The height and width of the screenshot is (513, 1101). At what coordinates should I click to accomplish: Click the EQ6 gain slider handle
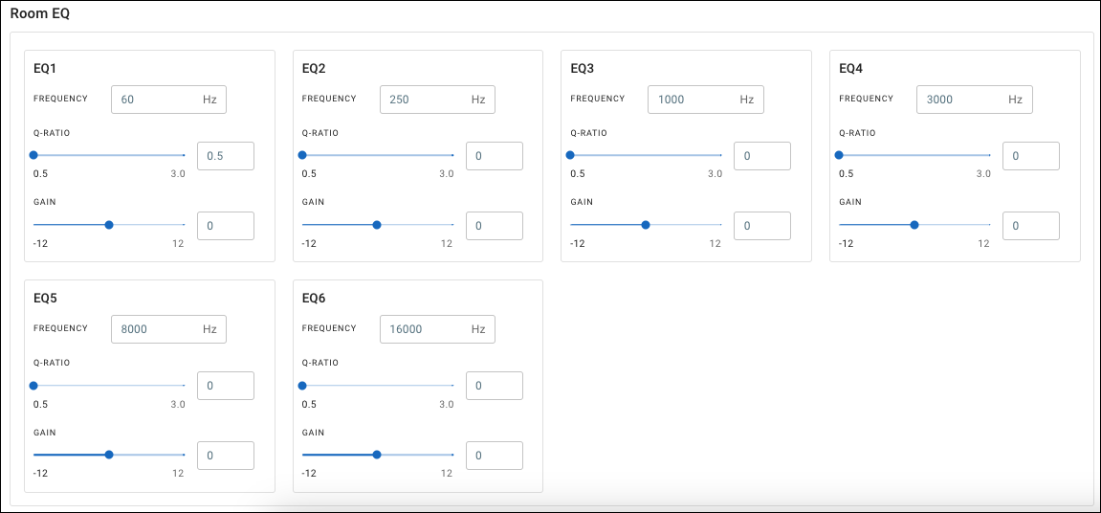click(x=377, y=455)
